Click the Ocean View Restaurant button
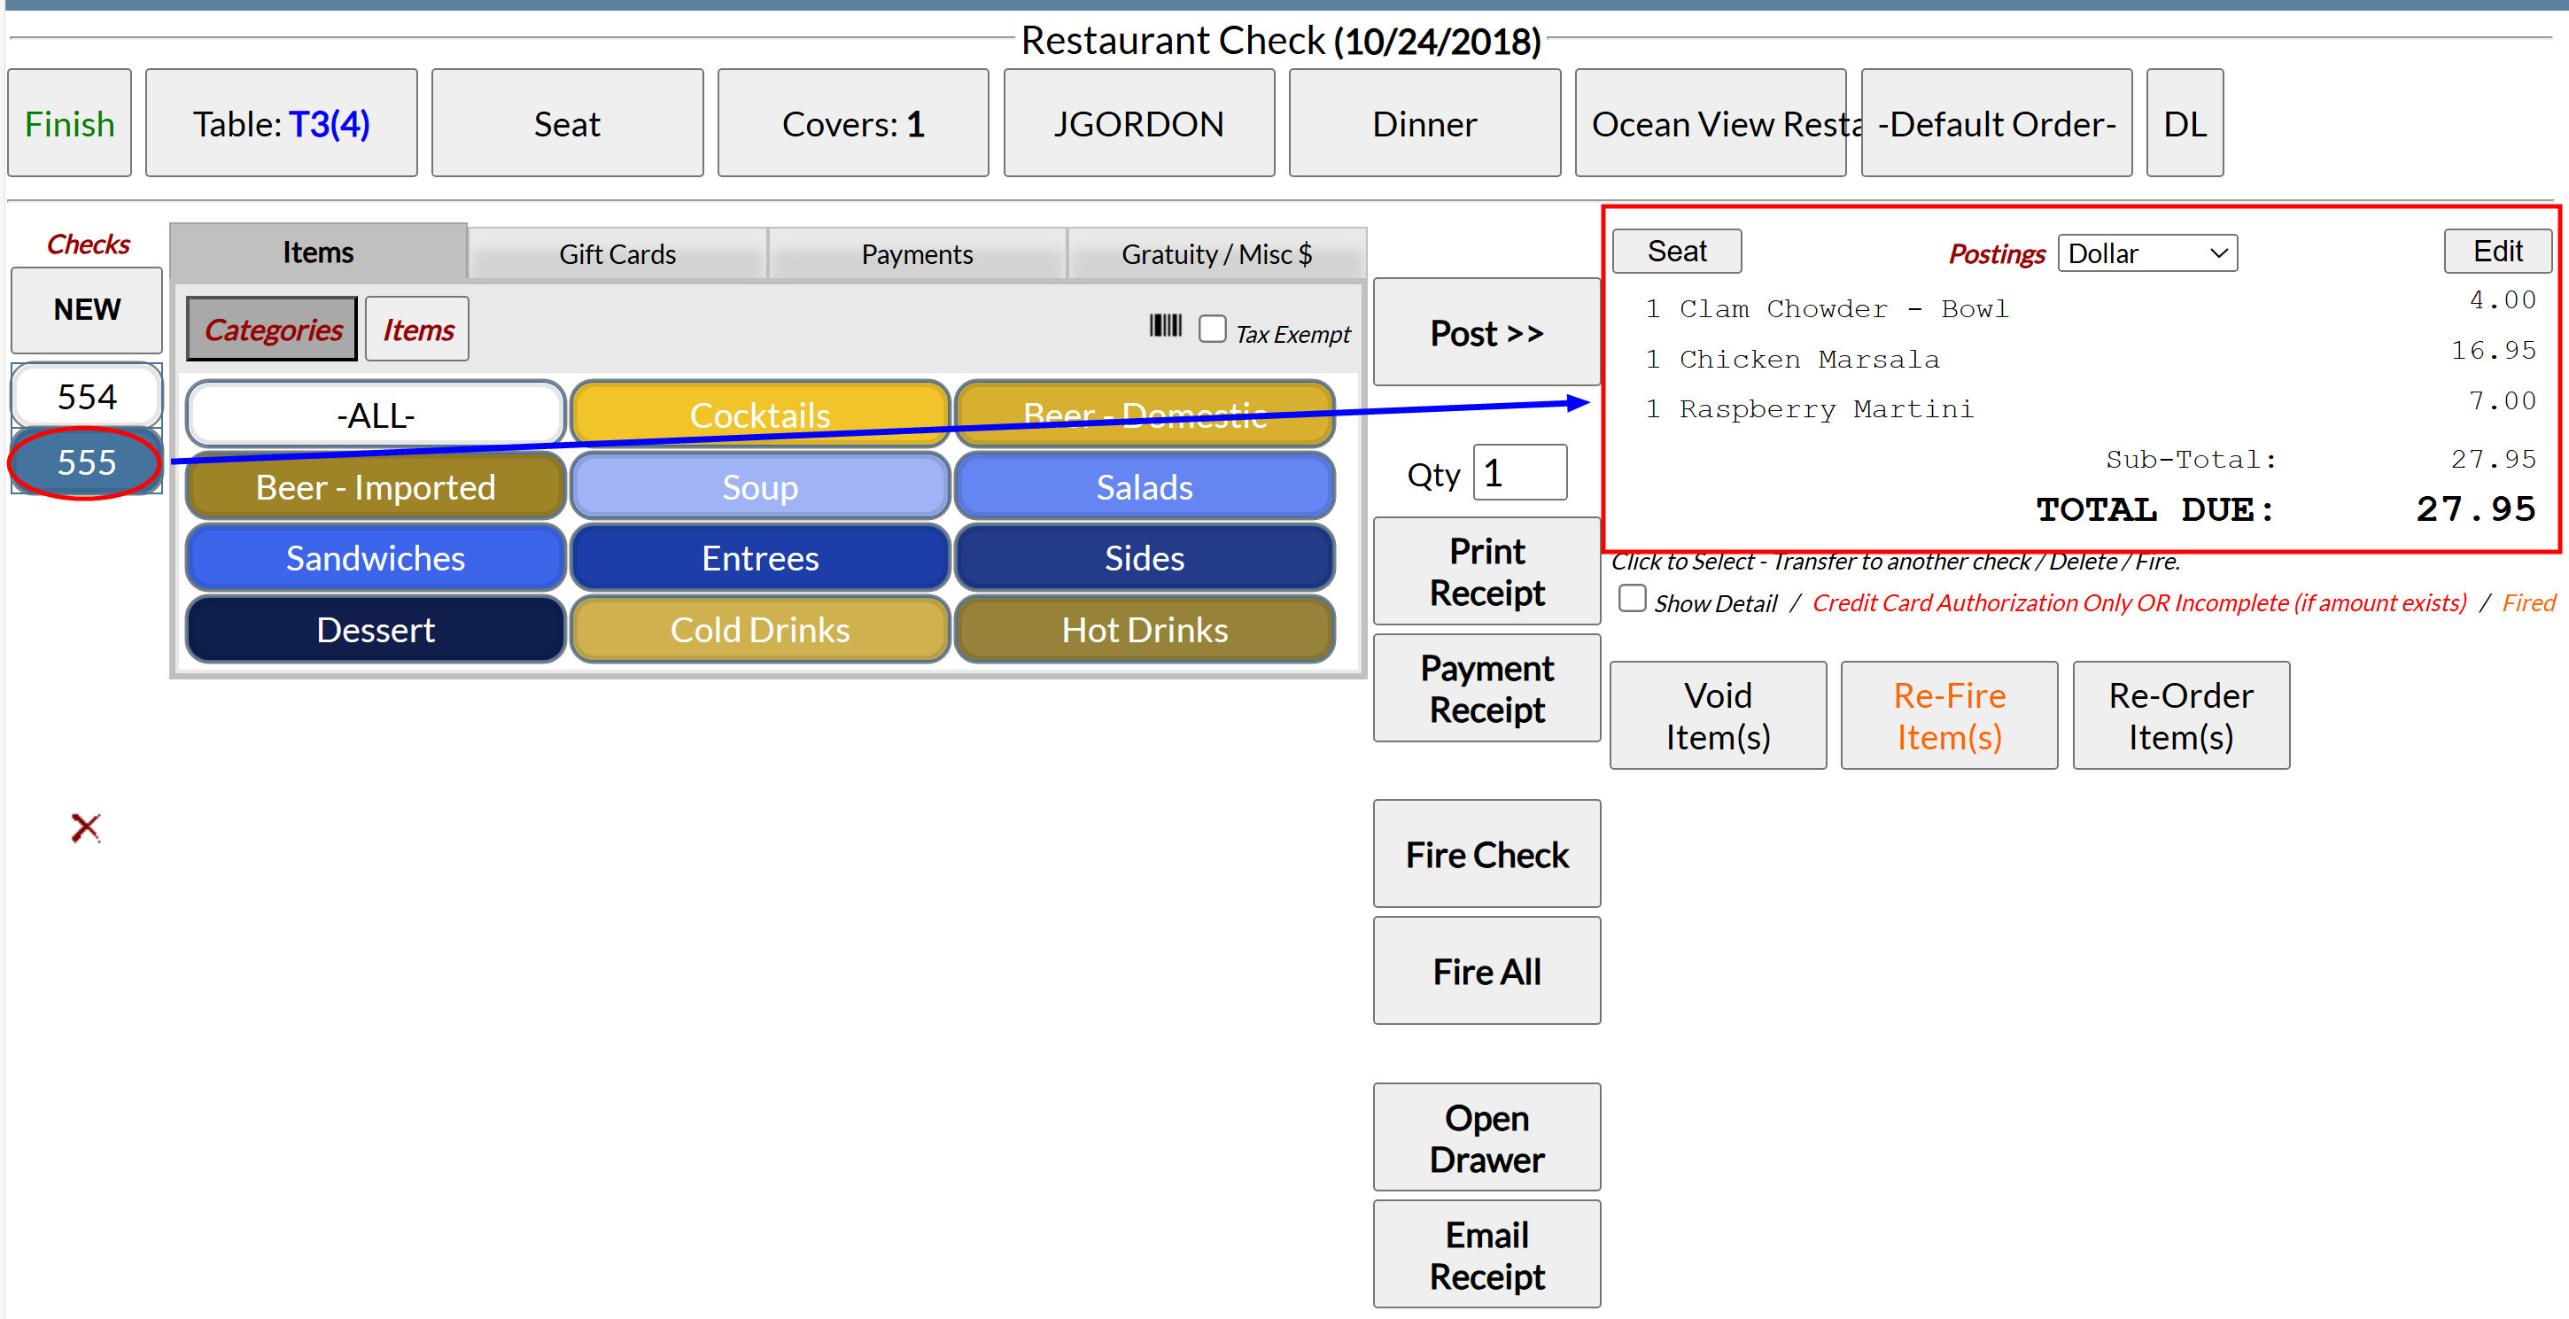Screen dimensions: 2569x1319 [x=1711, y=124]
